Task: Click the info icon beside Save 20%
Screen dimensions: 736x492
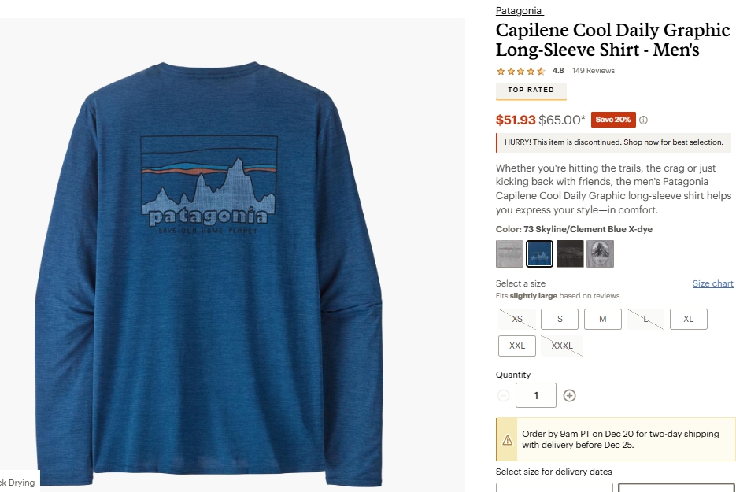Action: click(x=643, y=120)
